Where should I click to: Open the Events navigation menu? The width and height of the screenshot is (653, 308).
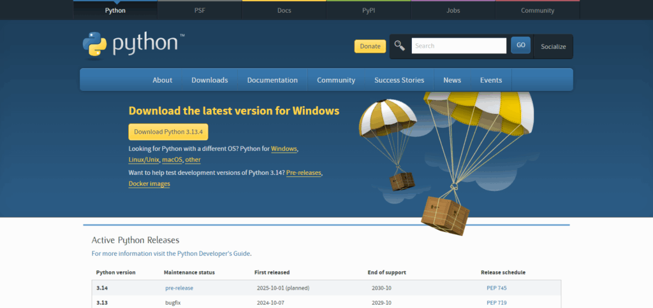tap(491, 80)
